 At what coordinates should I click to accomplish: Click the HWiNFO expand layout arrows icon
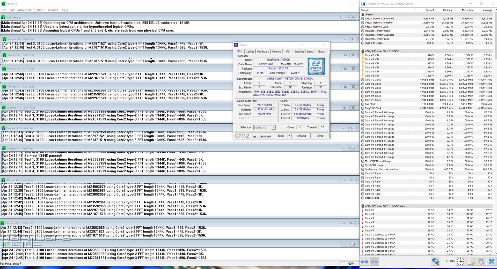(364, 261)
